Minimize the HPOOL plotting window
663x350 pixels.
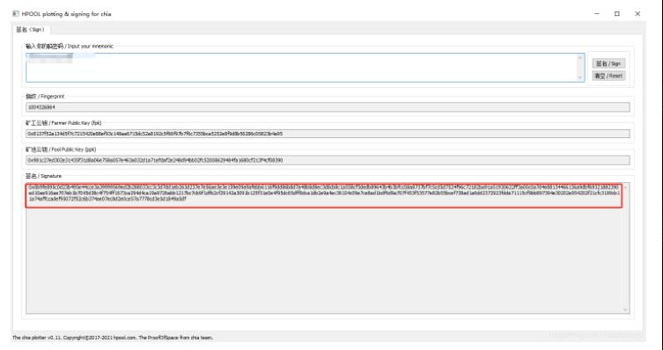pos(597,14)
